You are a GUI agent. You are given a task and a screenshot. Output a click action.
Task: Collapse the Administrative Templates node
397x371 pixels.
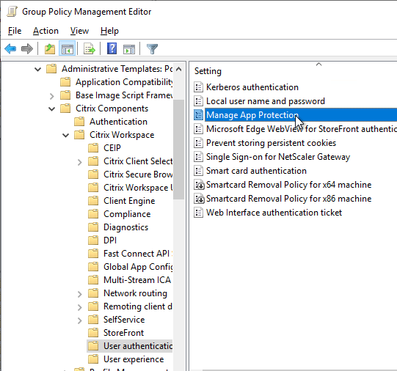pos(37,69)
